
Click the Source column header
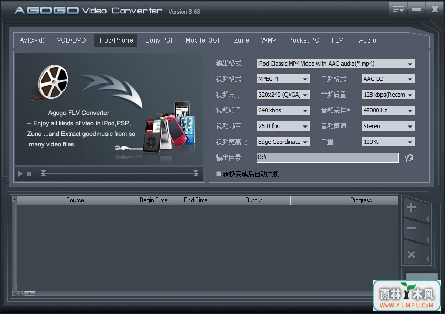75,200
